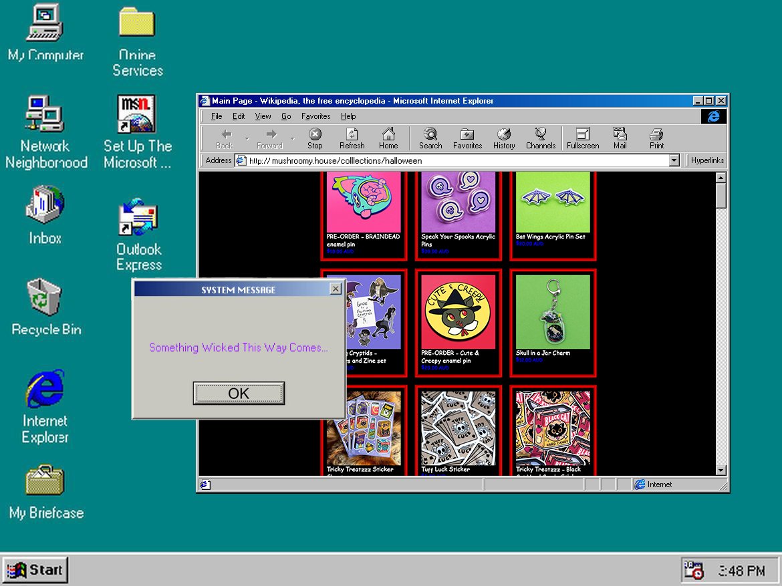Open the Edit menu

coord(239,116)
